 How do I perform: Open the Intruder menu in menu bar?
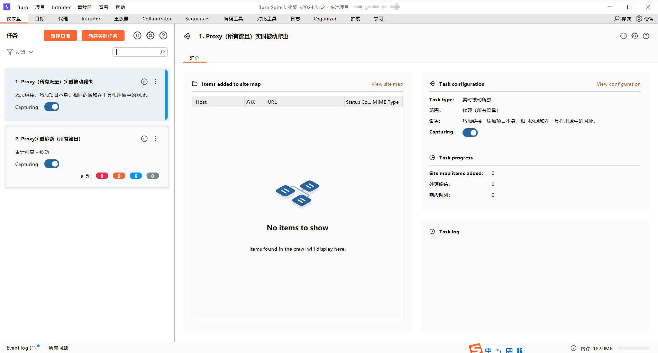[x=61, y=7]
